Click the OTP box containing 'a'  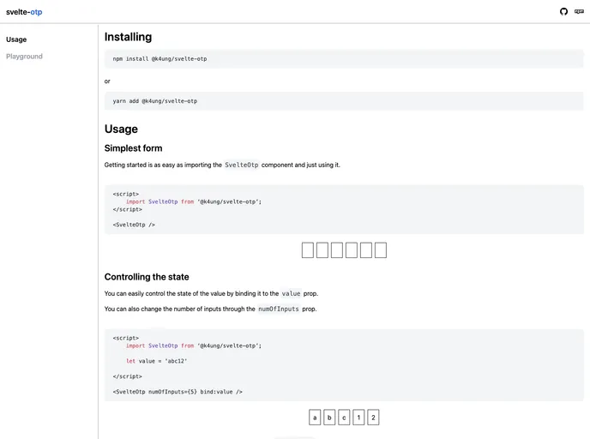(x=315, y=418)
